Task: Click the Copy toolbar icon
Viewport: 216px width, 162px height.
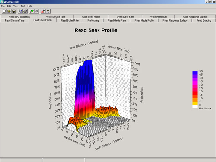Action: pos(20,11)
